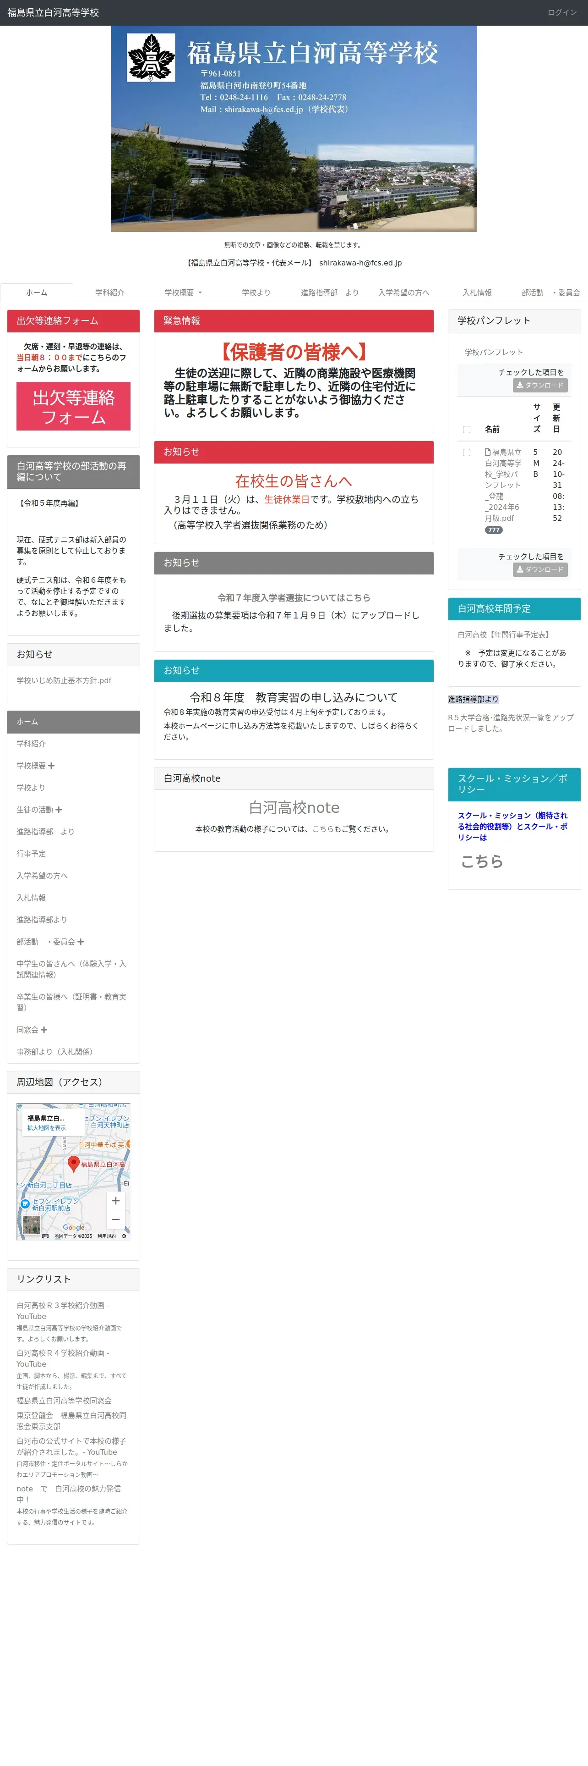
Task: Click the pink 出欠等連絡フォーム button
Action: click(73, 407)
